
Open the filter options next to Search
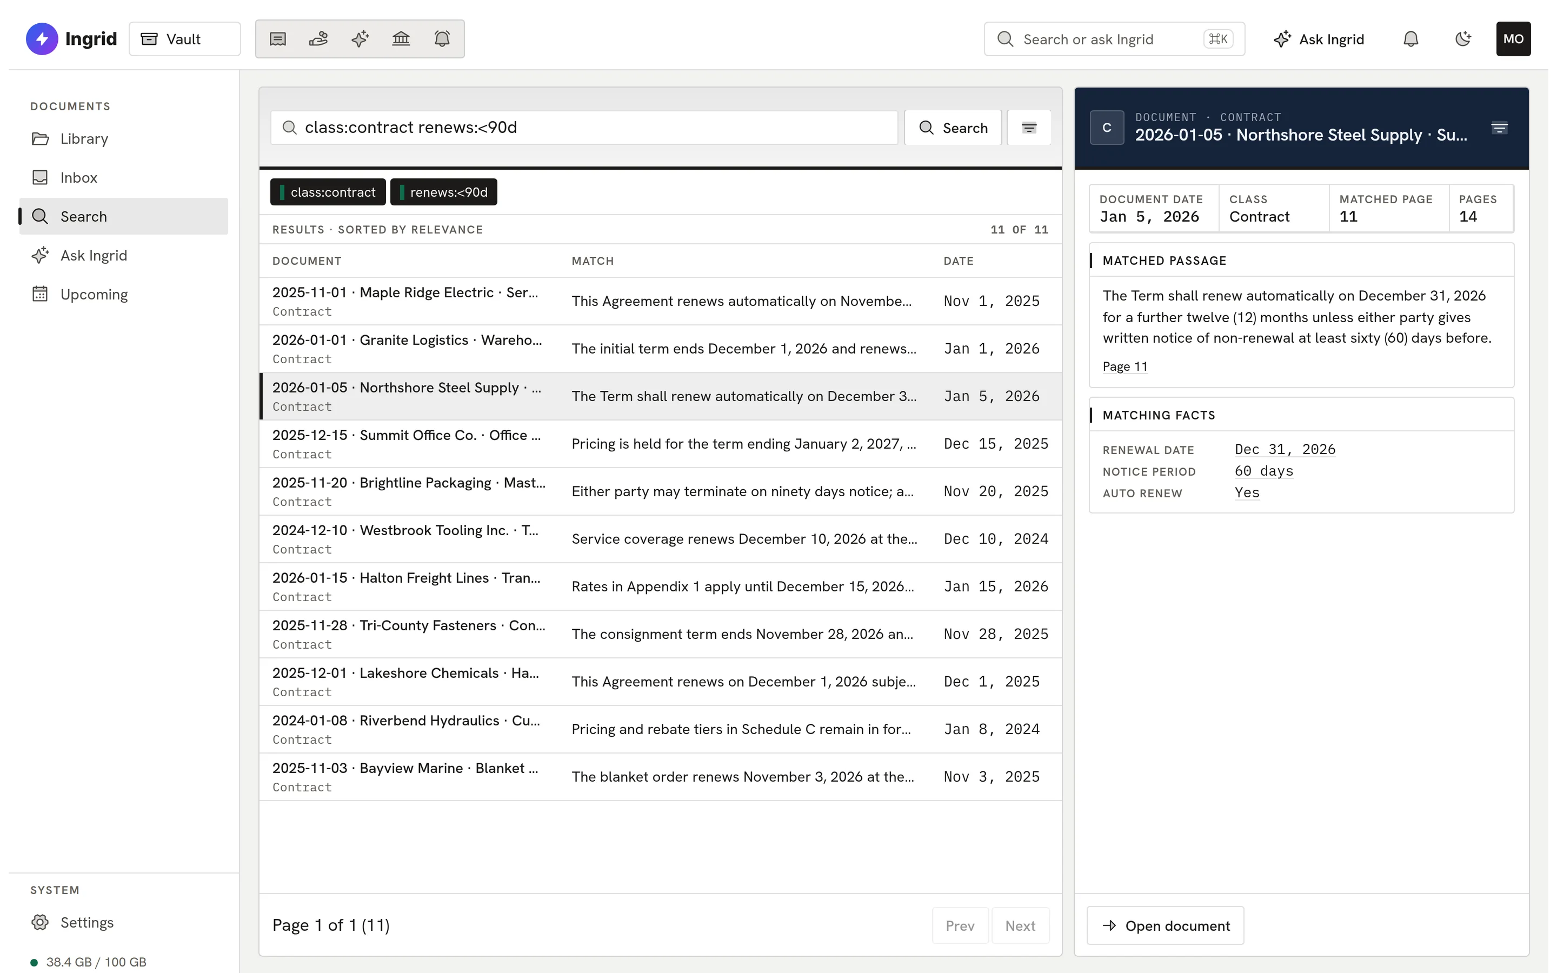tap(1029, 128)
